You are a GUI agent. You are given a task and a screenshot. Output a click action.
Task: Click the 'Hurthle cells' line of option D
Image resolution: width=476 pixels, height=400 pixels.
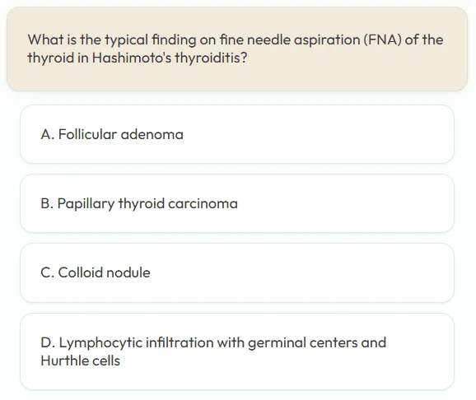81,360
